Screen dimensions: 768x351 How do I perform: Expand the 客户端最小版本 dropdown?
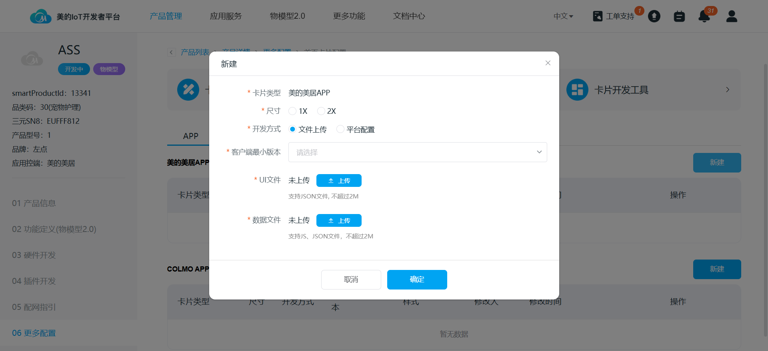click(x=417, y=152)
